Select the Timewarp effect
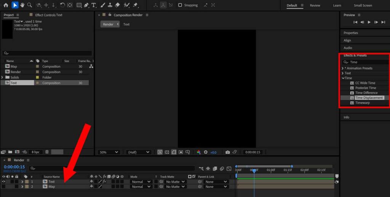 point(363,103)
